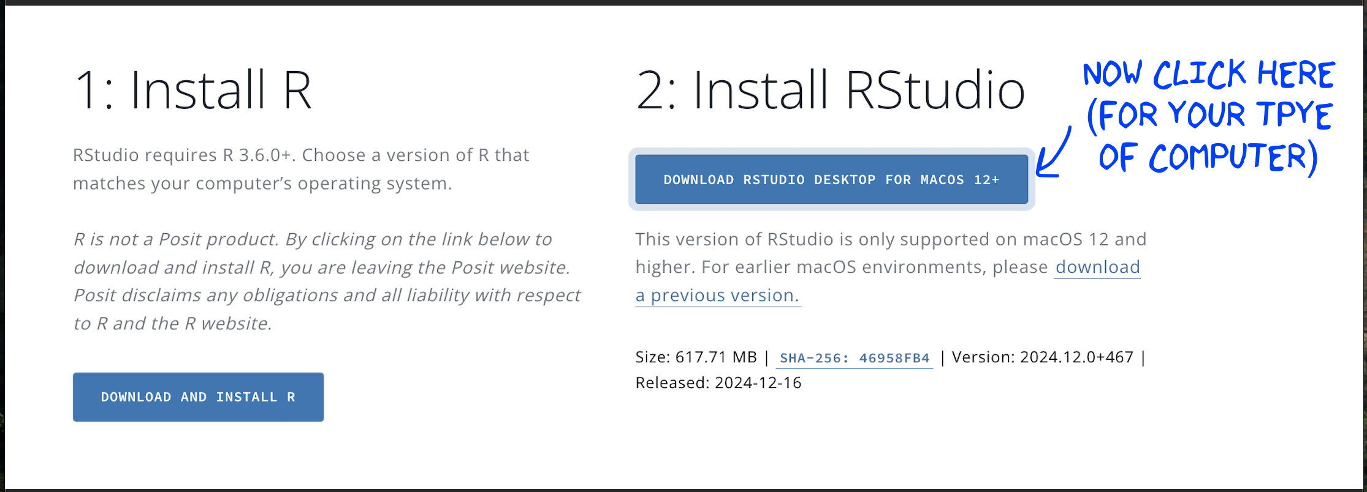Click the '2: Install RStudio' heading
Viewport: 1367px width, 492px height.
(x=830, y=91)
